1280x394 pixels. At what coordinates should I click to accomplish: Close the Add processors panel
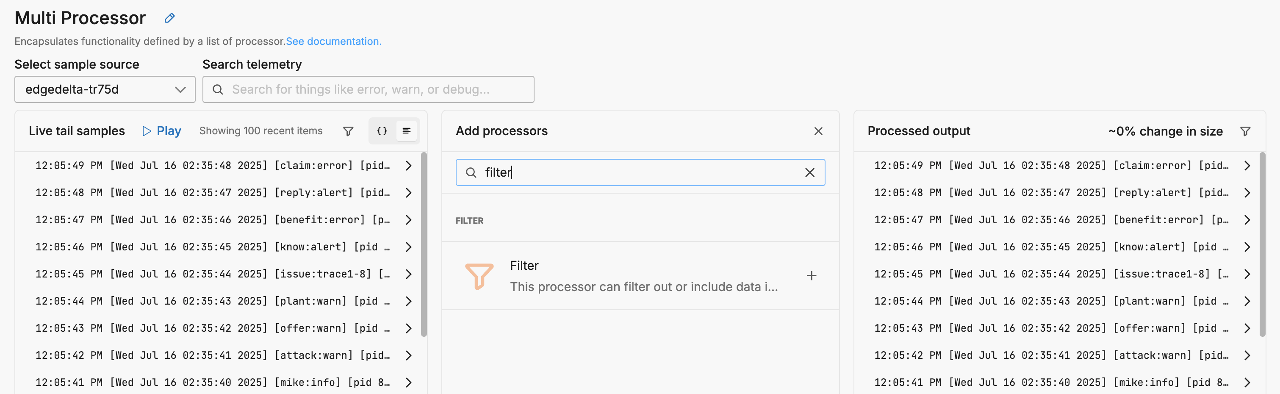(818, 131)
